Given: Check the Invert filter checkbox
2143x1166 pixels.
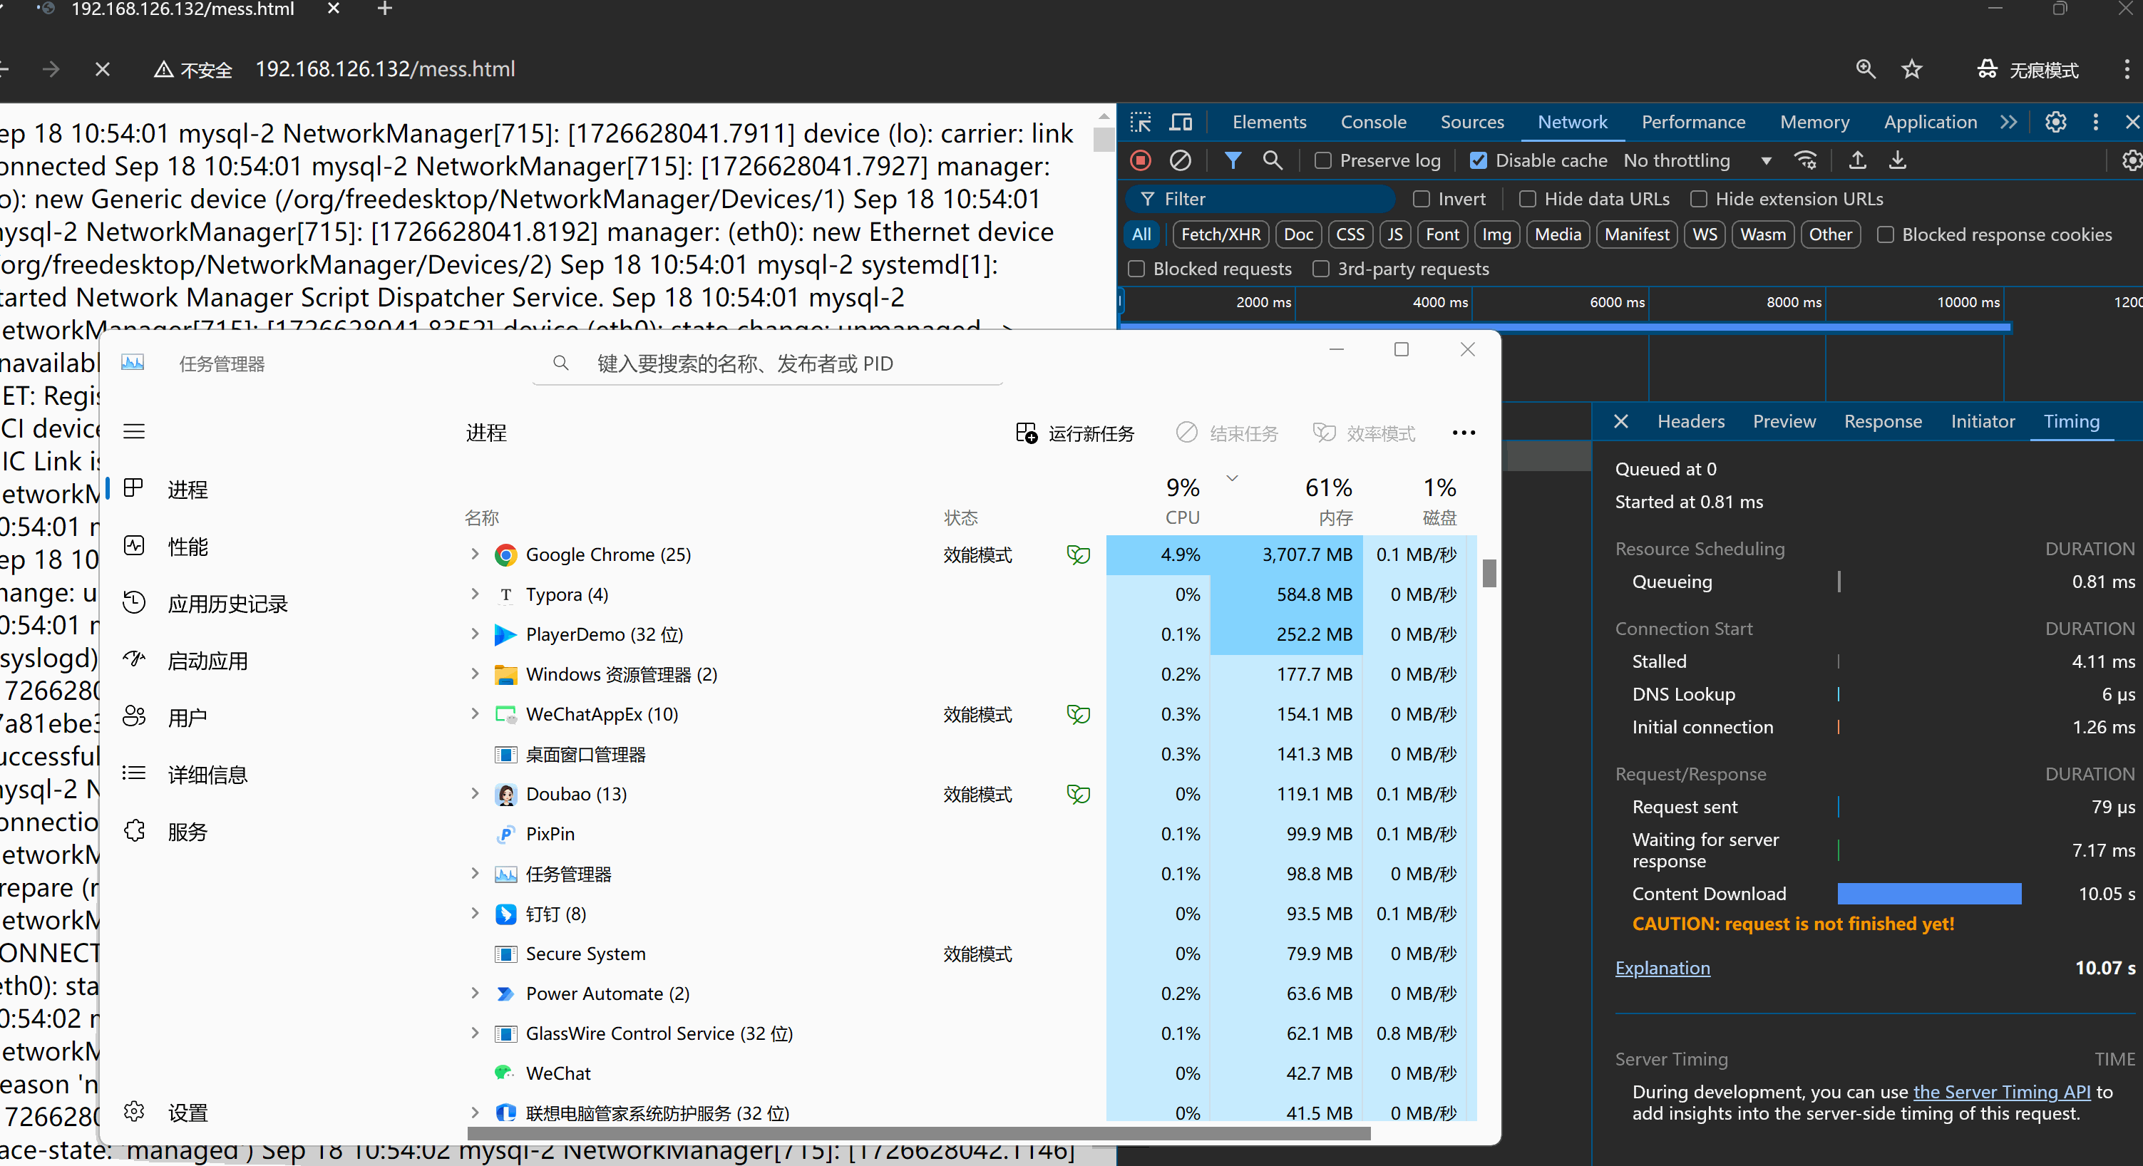Looking at the screenshot, I should (1421, 199).
